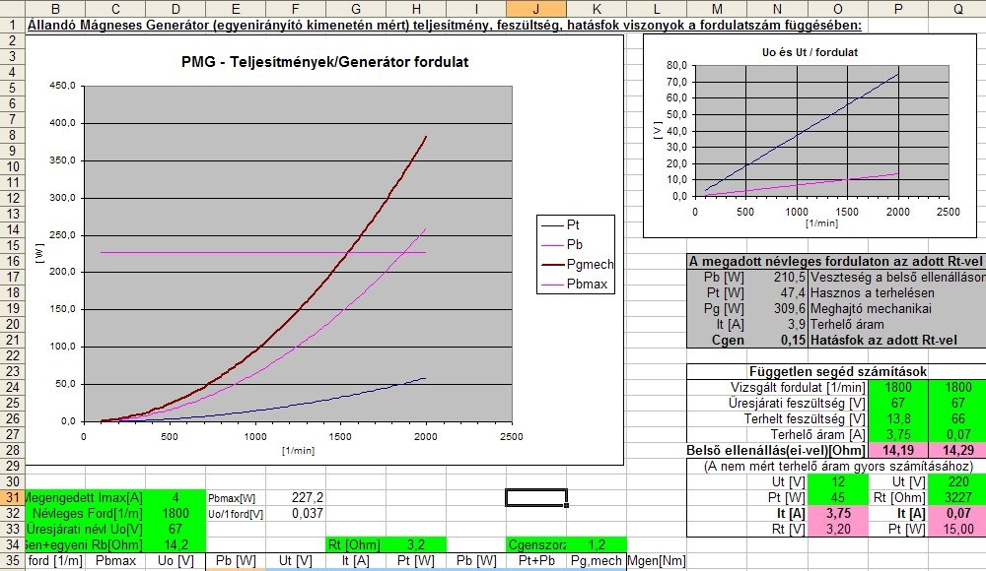The image size is (986, 571).
Task: Click green cell 67 next to 'Üresjárati névl Uo[V]'
Action: [176, 529]
